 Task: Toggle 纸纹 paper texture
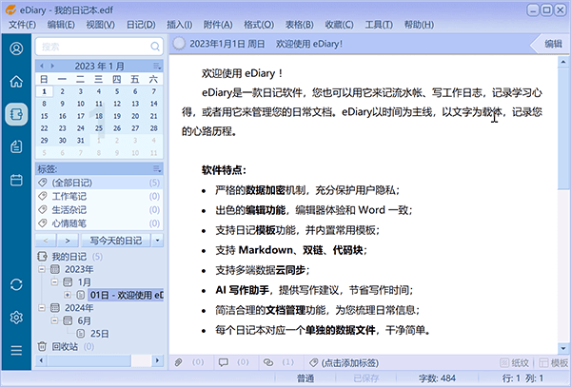(x=515, y=362)
